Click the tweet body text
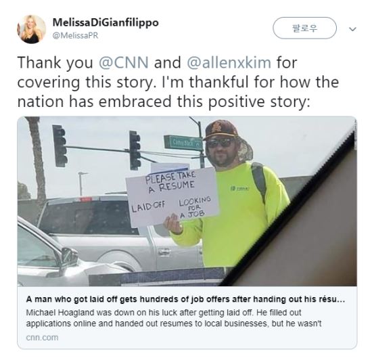The width and height of the screenshot is (372, 358). click(178, 82)
